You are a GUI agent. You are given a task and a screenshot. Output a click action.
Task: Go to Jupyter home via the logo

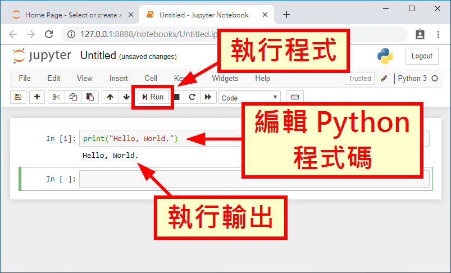coord(42,56)
